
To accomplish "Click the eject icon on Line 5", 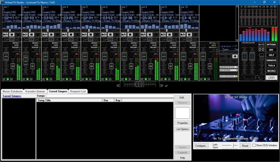I will click(97, 34).
